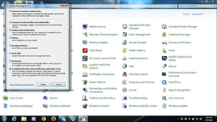Open RemoteApp and Desktop Connections link
The width and height of the screenshot is (217, 122).
tap(103, 90)
